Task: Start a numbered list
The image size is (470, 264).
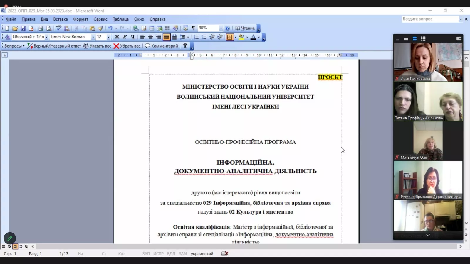Action: [x=196, y=37]
